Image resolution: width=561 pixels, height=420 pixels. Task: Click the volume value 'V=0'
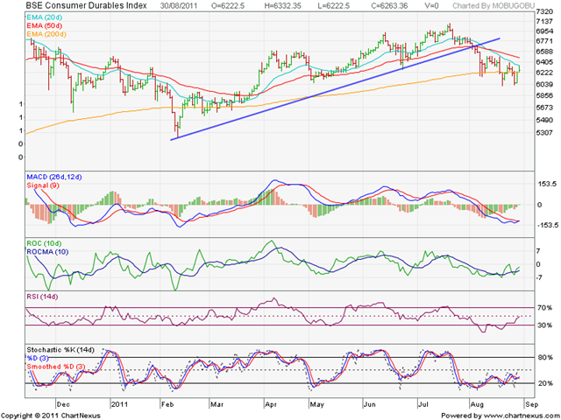[x=430, y=6]
